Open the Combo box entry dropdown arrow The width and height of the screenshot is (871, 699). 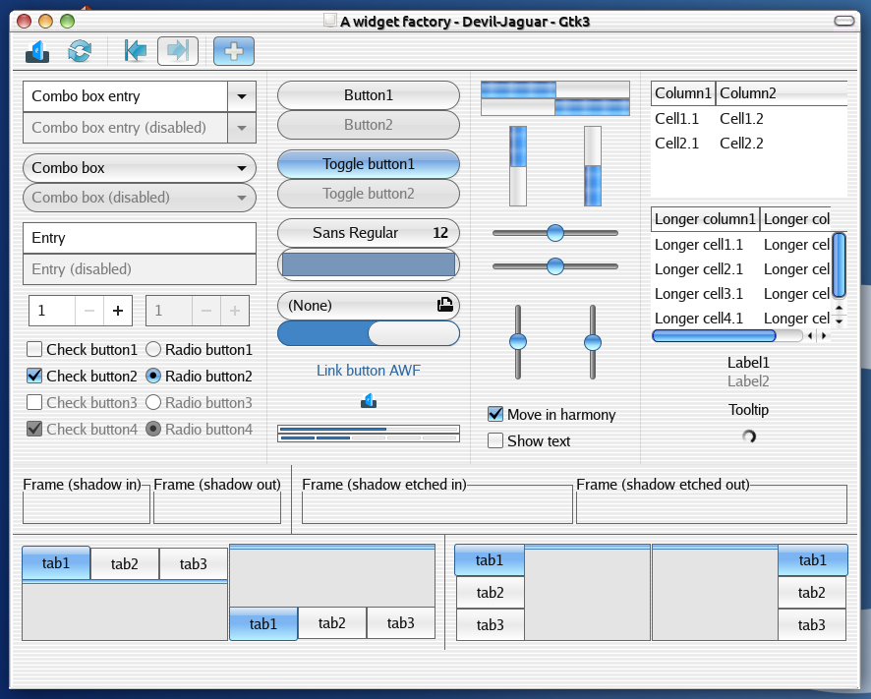tap(242, 96)
